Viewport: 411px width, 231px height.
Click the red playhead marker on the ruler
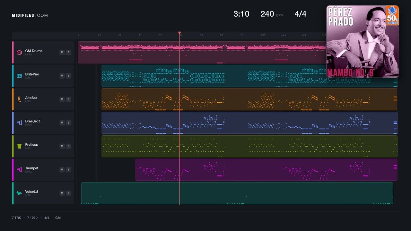coord(179,33)
